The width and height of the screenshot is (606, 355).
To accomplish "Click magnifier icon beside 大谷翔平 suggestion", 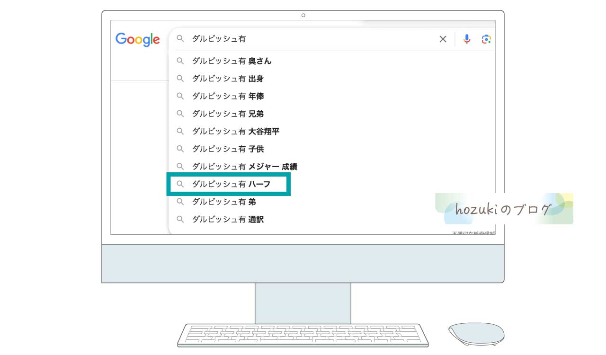I will click(180, 131).
